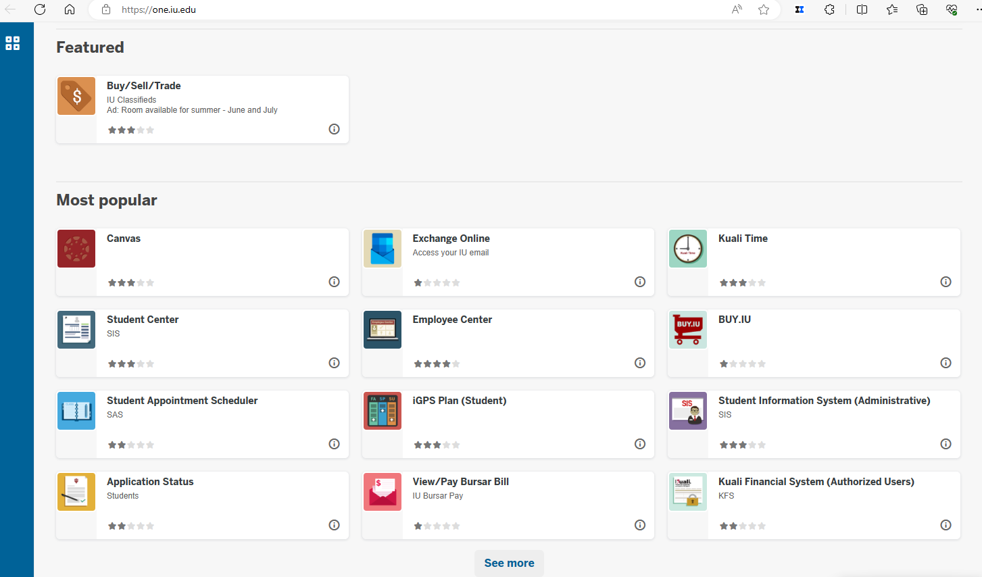Click the Employee Center star rating
This screenshot has height=577, width=982.
(x=437, y=363)
